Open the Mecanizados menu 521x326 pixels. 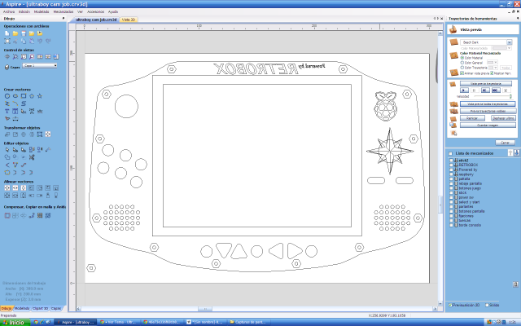point(63,11)
